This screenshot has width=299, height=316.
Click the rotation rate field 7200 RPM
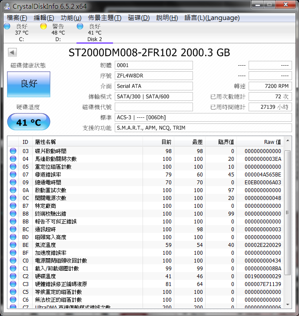(x=270, y=86)
